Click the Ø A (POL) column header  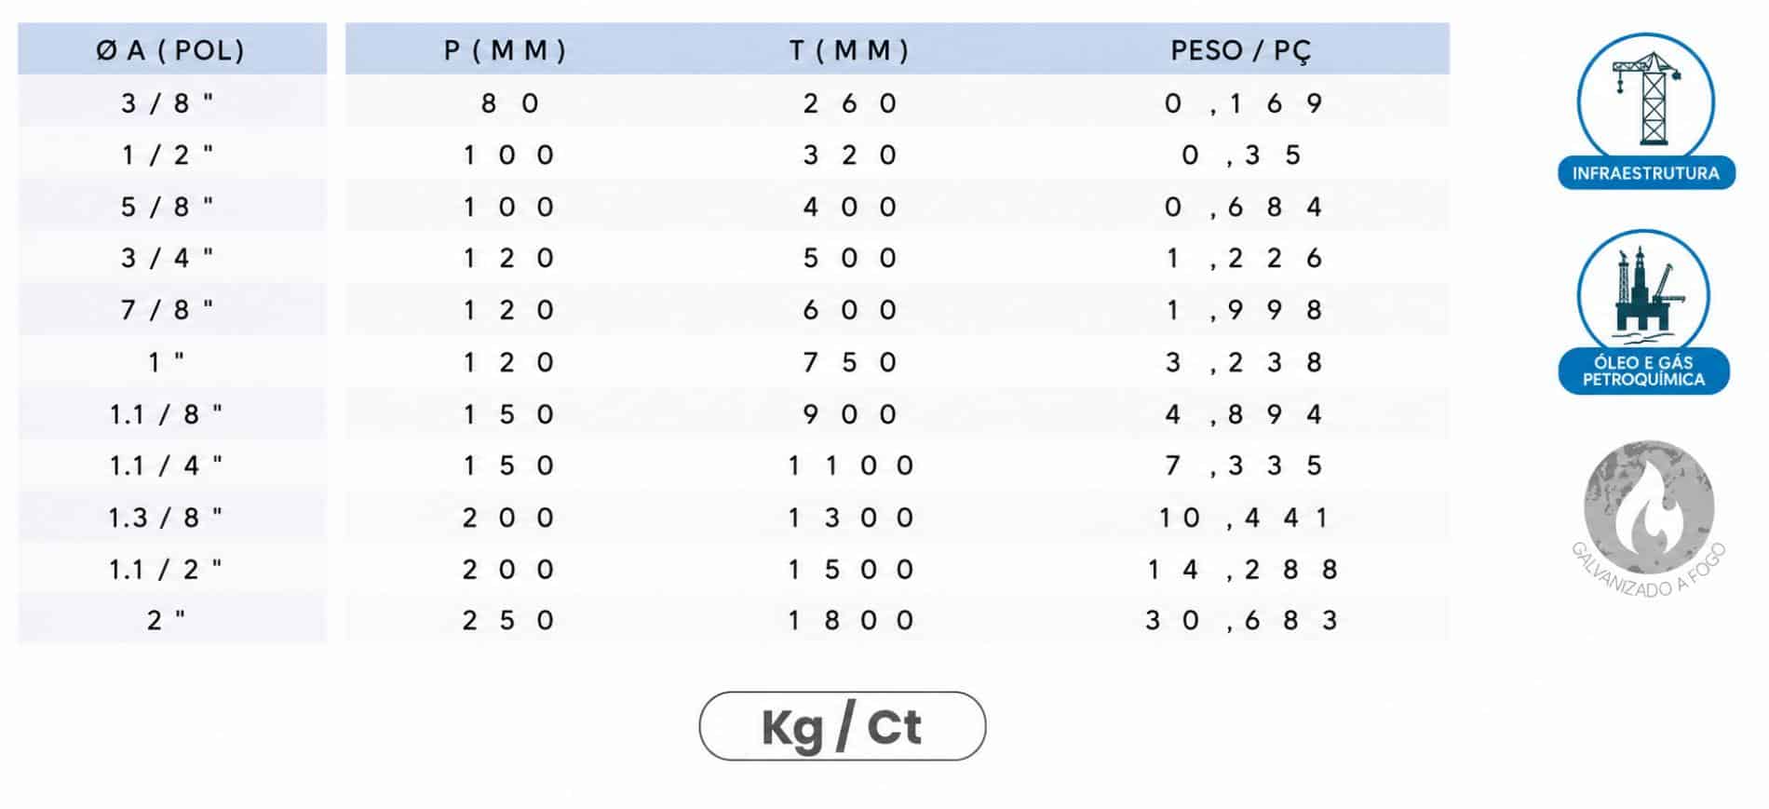coord(172,48)
